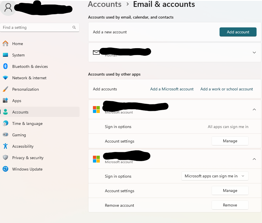The image size is (262, 223).
Task: Click the Privacy & security shield icon
Action: [5, 157]
